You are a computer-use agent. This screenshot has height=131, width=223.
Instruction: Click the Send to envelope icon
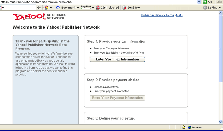124,7
